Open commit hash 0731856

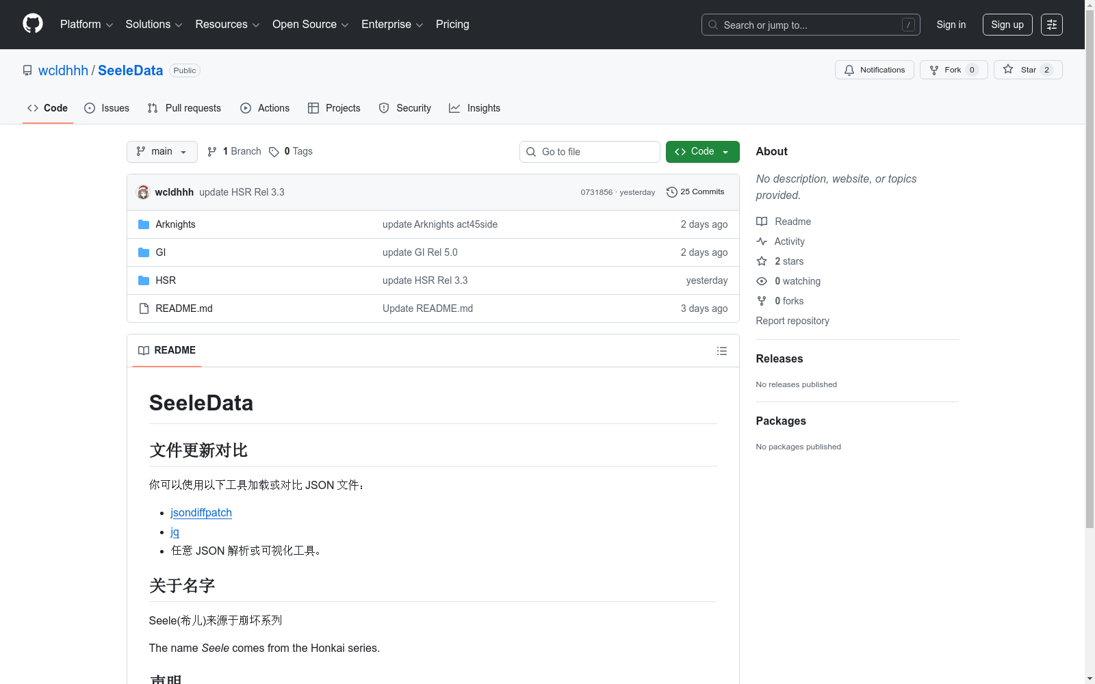click(x=597, y=192)
